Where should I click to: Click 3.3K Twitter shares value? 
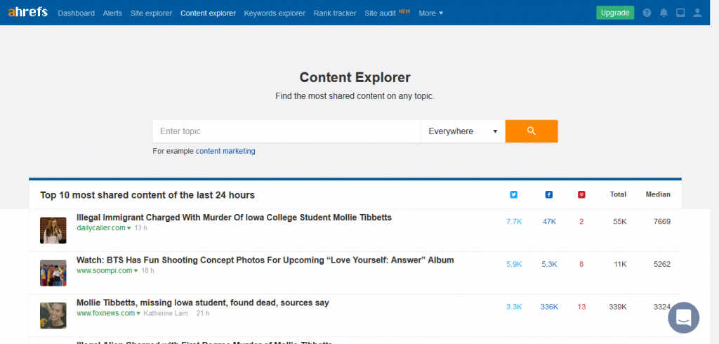(x=514, y=307)
